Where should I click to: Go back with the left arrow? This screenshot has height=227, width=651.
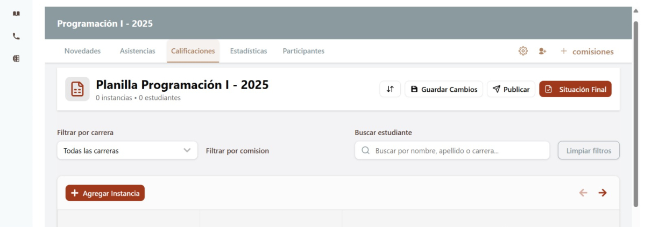(x=583, y=193)
